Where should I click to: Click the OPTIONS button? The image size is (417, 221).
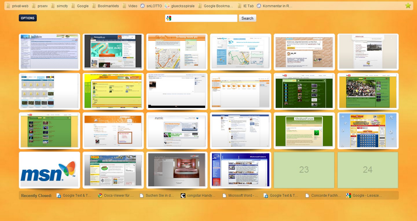coord(28,18)
